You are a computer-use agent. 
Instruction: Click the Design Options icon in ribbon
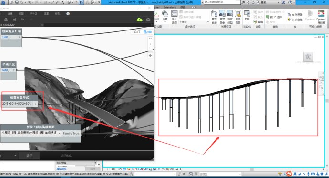175,17
